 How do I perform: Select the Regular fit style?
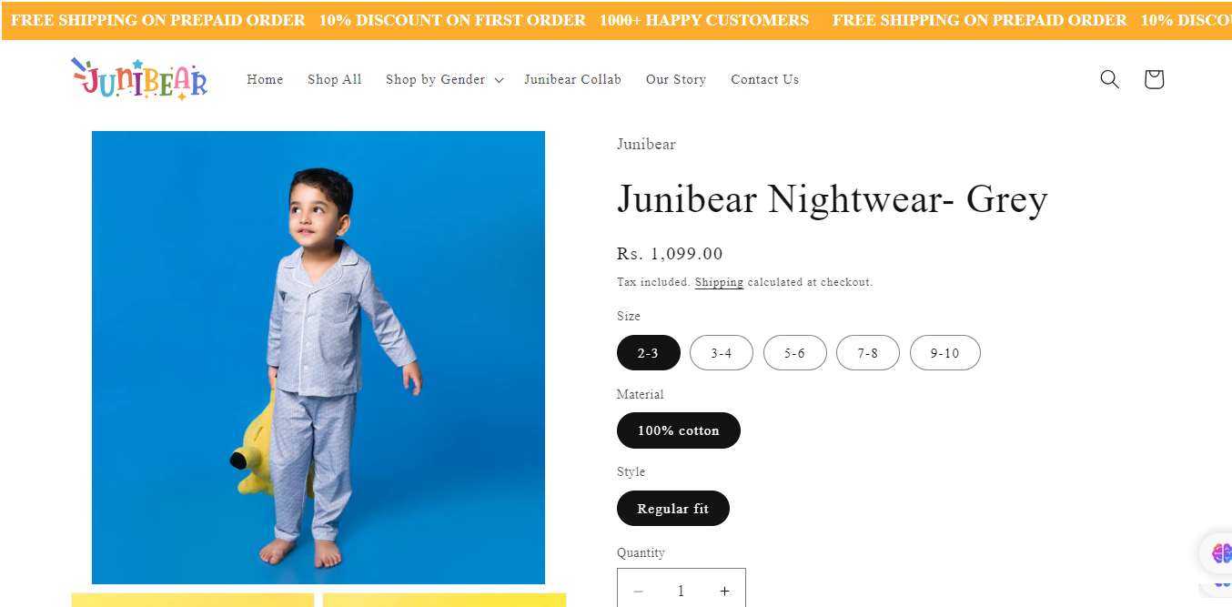673,509
